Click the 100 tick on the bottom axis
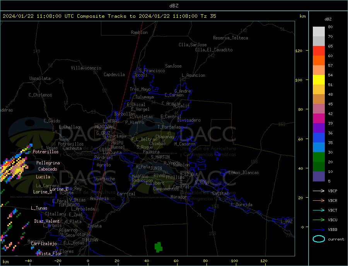The width and height of the screenshot is (348, 266). tap(235, 261)
